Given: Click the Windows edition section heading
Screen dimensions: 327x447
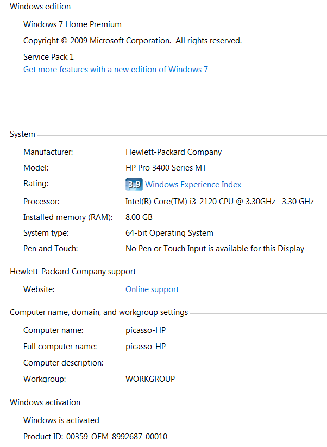Looking at the screenshot, I should 40,7.
